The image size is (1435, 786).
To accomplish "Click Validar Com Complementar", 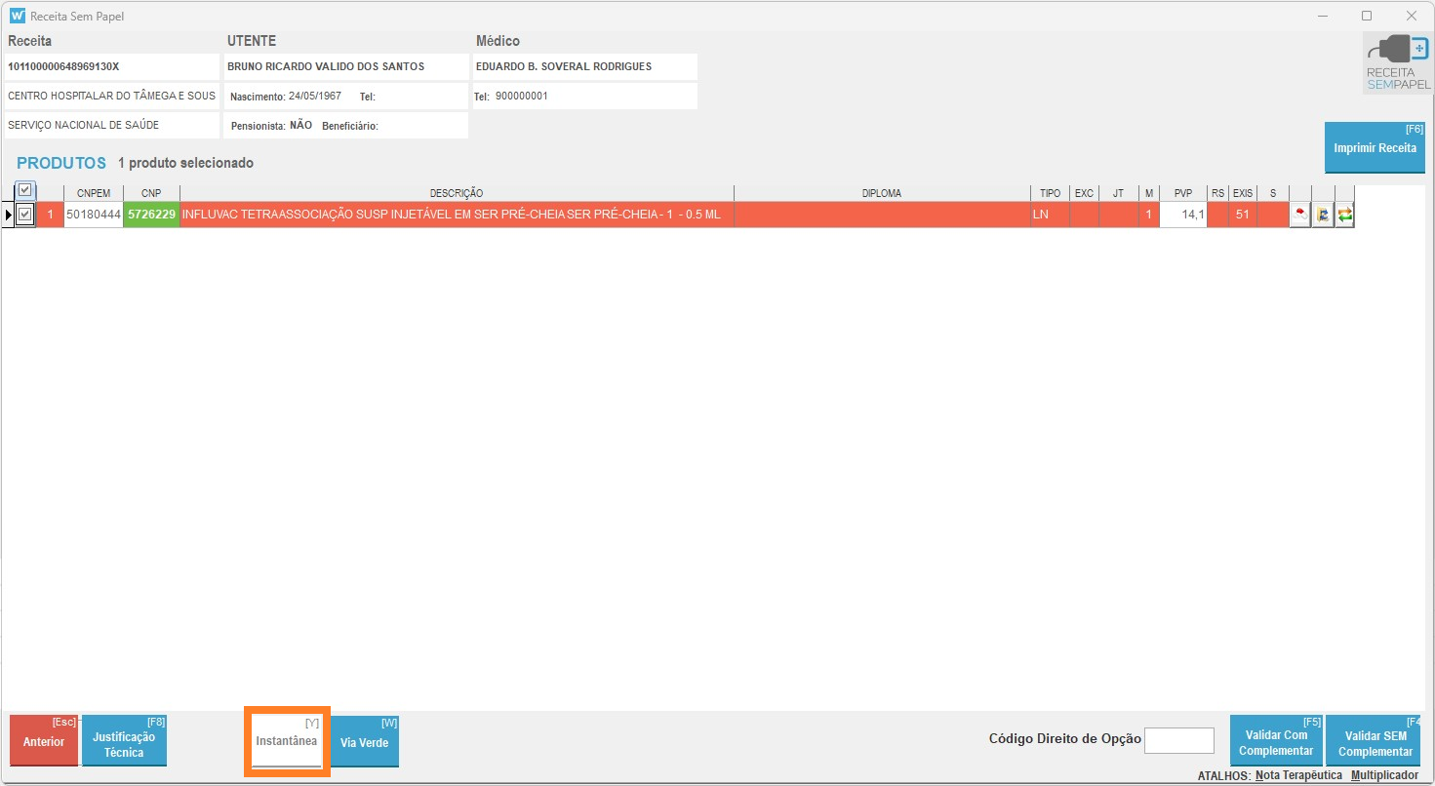I will pyautogui.click(x=1276, y=743).
